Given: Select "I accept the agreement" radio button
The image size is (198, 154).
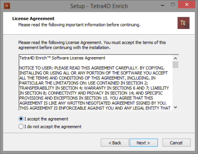Looking at the screenshot, I should click(21, 119).
